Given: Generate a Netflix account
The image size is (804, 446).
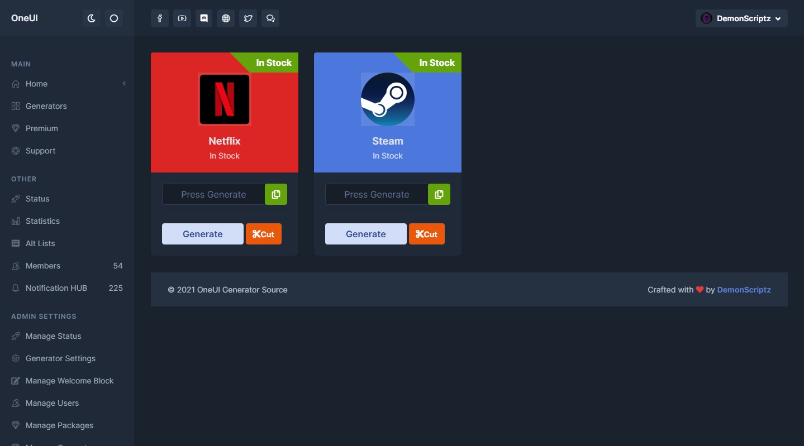Looking at the screenshot, I should (202, 234).
